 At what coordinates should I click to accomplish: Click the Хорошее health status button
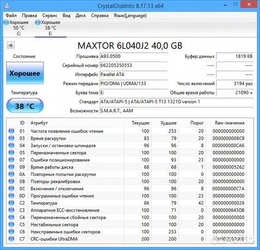coord(25,73)
